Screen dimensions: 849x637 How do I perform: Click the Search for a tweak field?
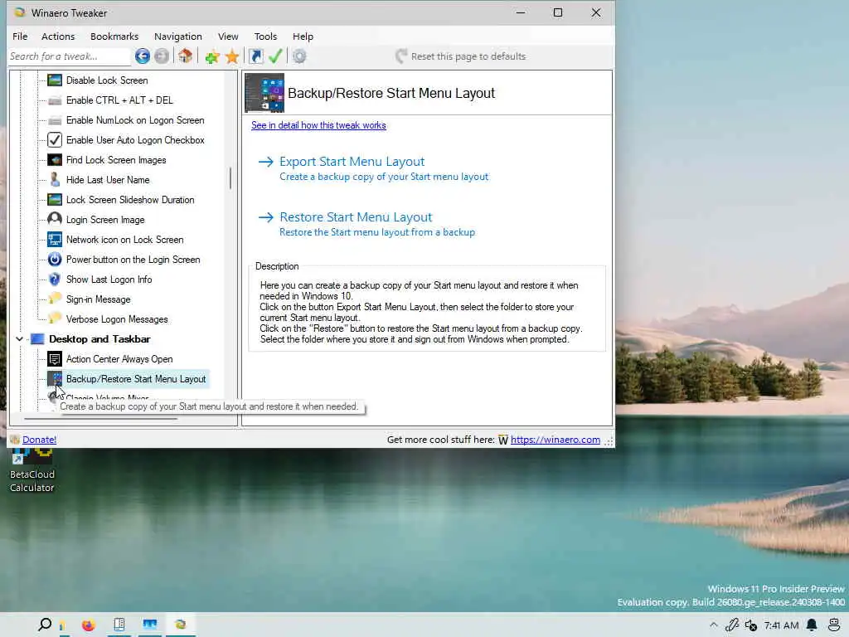tap(69, 56)
